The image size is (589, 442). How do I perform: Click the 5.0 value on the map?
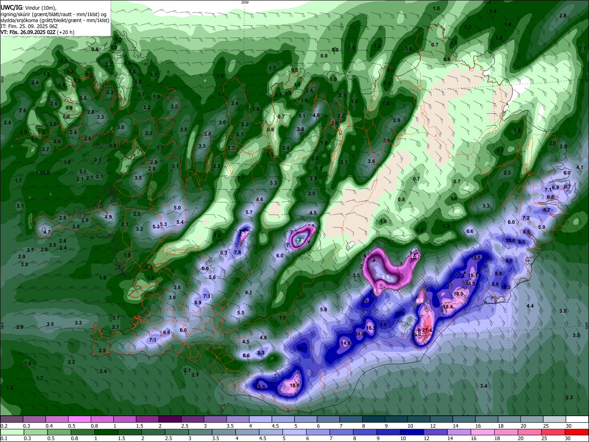[x=177, y=208]
